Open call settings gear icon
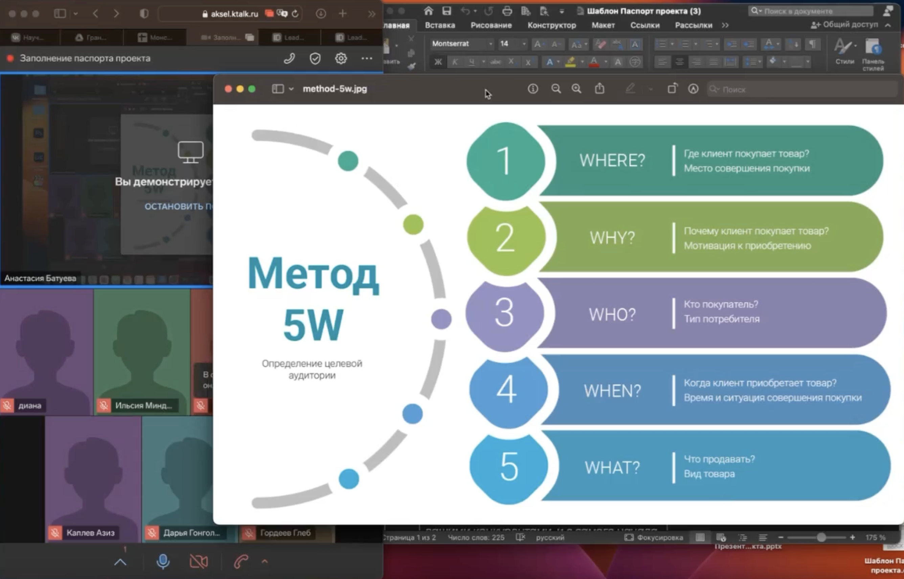Viewport: 904px width, 579px height. (x=341, y=58)
